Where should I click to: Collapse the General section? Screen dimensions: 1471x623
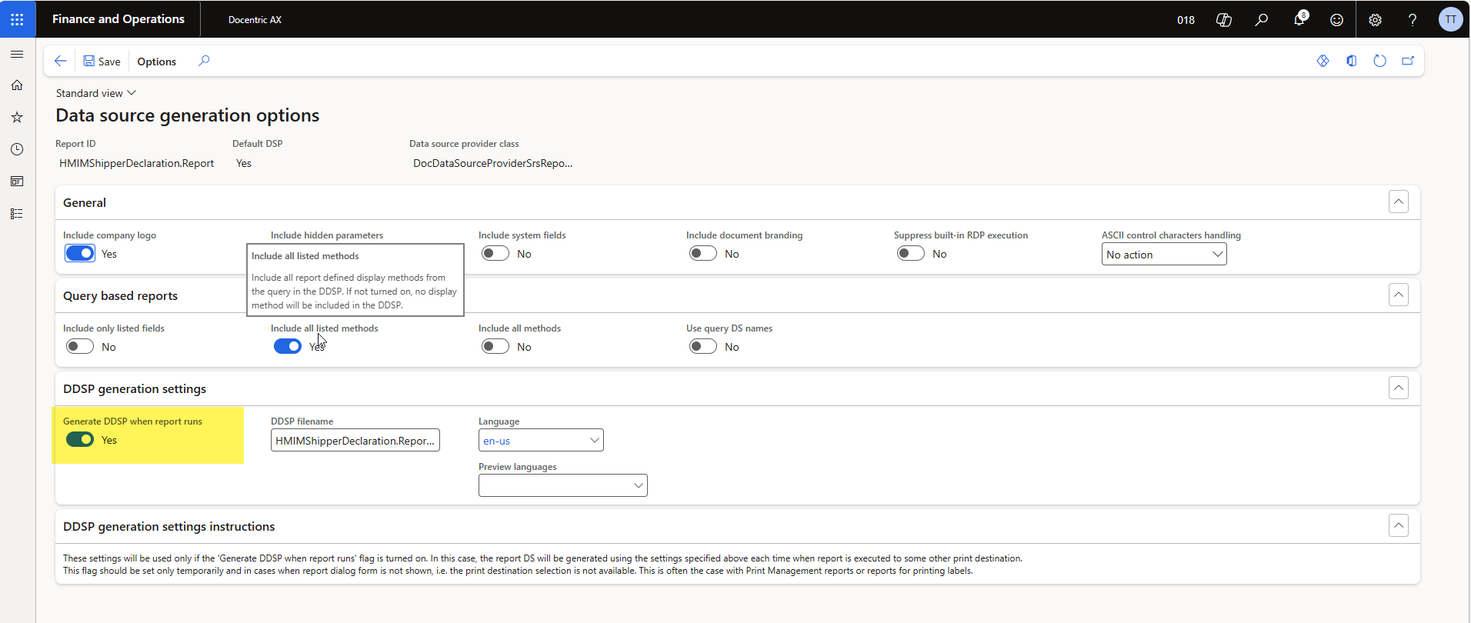tap(1398, 202)
